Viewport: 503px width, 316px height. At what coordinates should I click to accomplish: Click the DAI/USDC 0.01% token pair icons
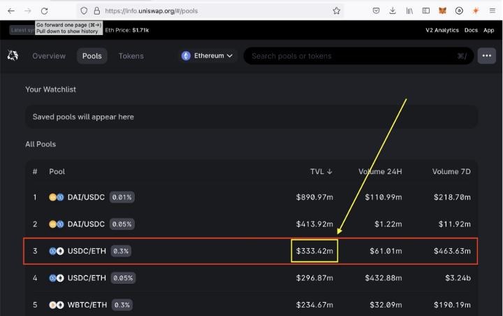click(x=56, y=197)
